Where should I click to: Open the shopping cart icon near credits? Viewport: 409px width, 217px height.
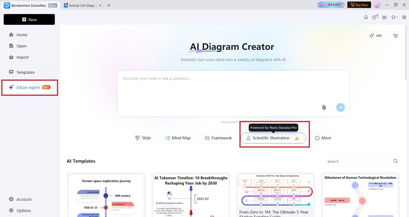395,36
